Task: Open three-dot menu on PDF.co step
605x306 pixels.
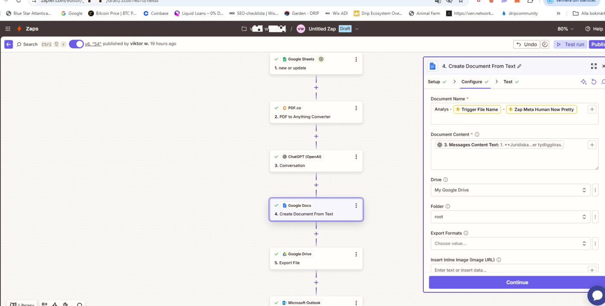Action: (356, 108)
